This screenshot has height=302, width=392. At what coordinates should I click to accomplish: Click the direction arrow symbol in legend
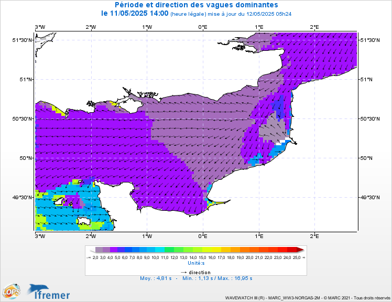click(184, 273)
